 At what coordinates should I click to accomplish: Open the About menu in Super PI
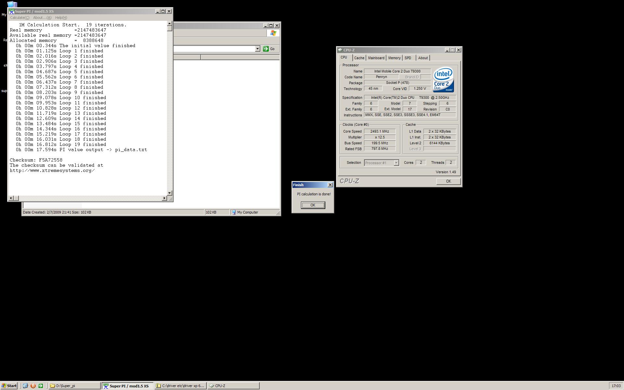(42, 18)
